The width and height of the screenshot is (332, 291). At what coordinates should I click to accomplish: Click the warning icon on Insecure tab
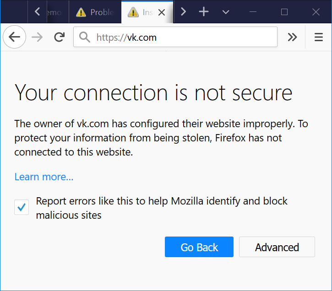(133, 12)
